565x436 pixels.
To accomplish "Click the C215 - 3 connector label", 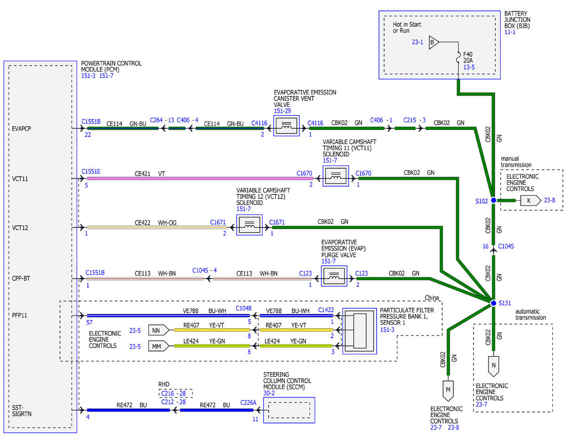I will point(414,120).
